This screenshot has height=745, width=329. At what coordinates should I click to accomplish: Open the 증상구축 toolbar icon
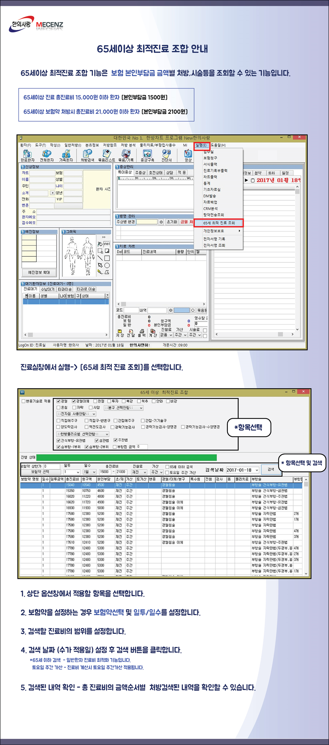147,154
